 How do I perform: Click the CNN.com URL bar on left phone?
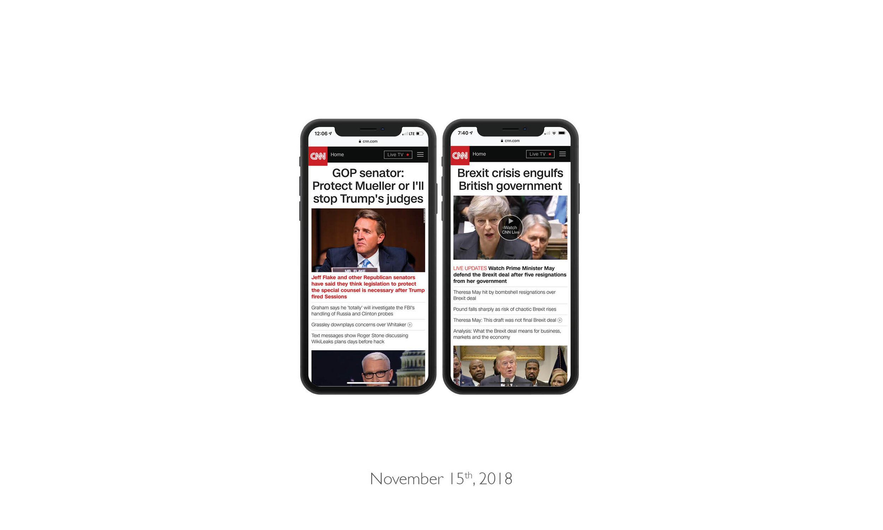pyautogui.click(x=368, y=140)
